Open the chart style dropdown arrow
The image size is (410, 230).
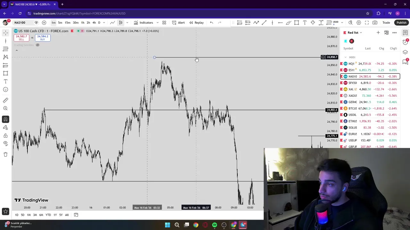tap(127, 23)
